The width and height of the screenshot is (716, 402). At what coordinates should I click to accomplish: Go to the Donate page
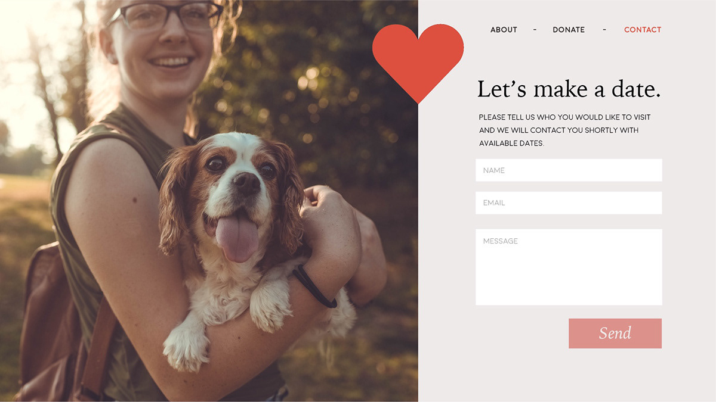click(569, 30)
